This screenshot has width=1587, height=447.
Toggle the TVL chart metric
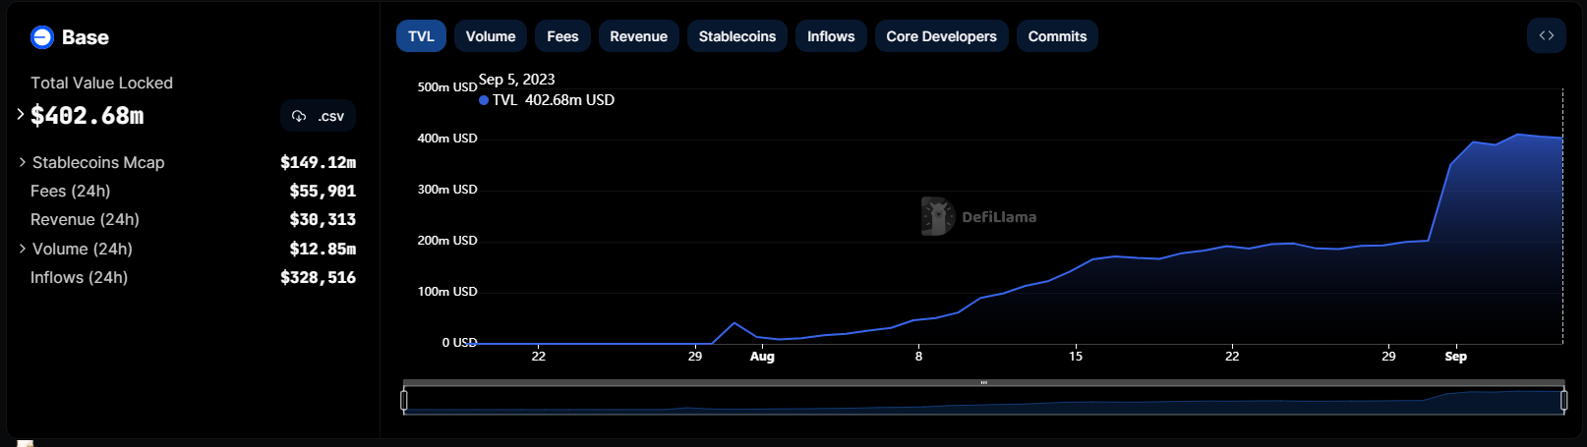click(x=421, y=36)
